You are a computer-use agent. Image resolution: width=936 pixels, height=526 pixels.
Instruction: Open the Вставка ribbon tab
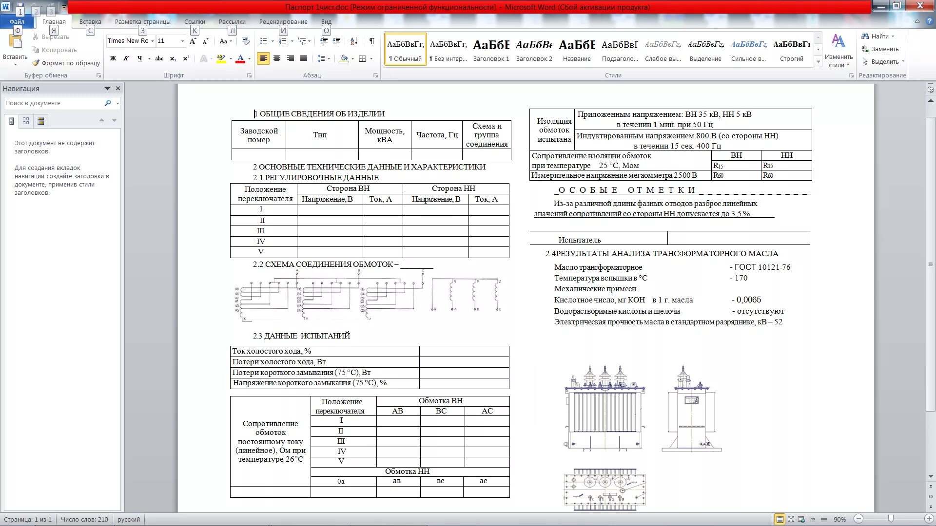(x=90, y=22)
